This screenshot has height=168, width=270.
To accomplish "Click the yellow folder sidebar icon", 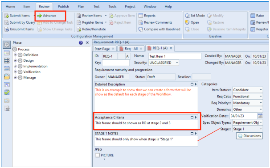I will point(7,76).
